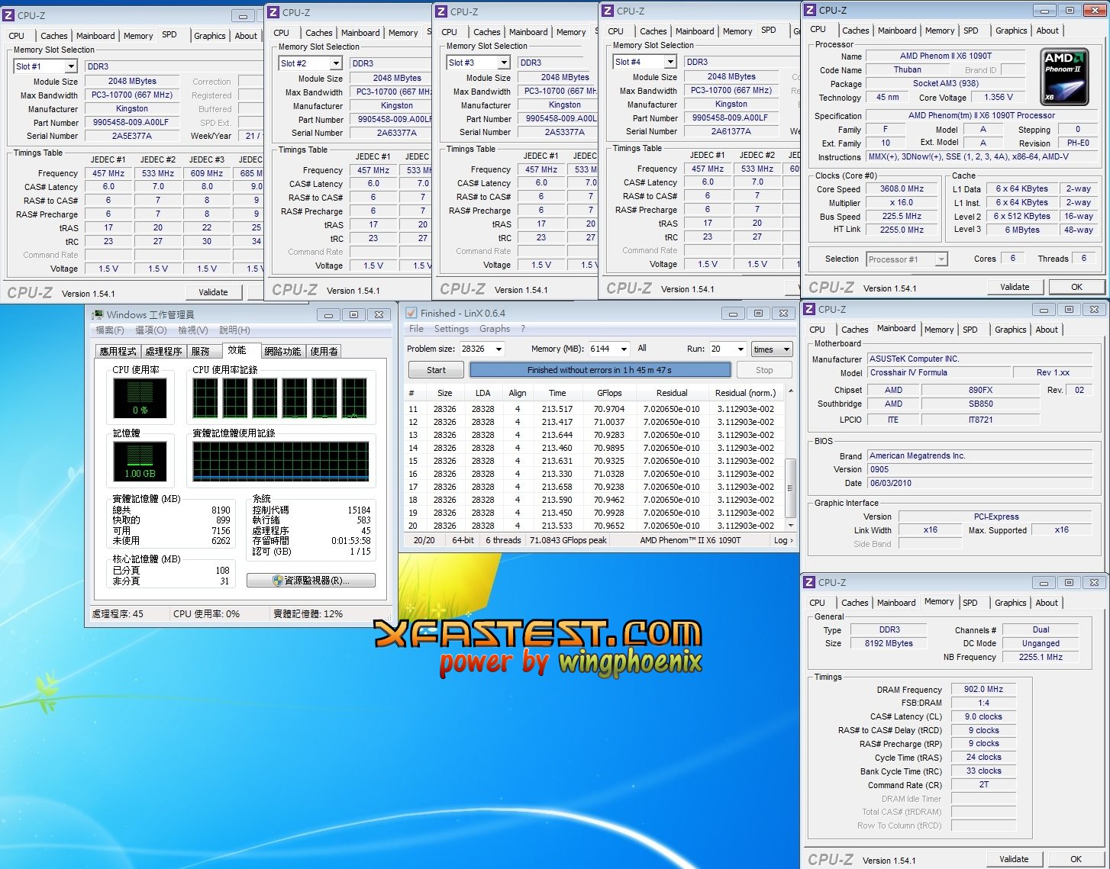Click the 實體記憶體使用記錄 graph
This screenshot has width=1110, height=869.
pos(281,462)
